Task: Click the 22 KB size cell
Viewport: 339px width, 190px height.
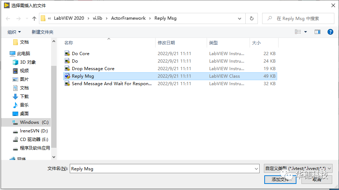Action: [269, 53]
